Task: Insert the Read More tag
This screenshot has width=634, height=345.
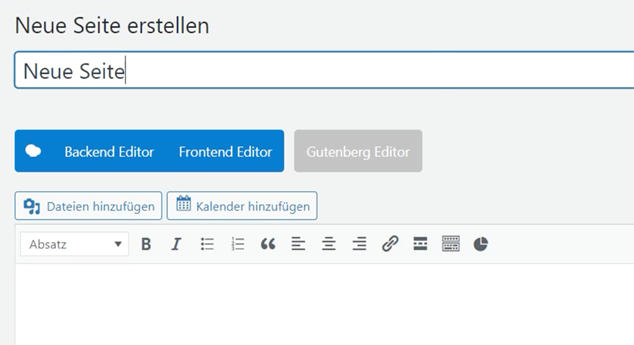Action: pos(420,244)
